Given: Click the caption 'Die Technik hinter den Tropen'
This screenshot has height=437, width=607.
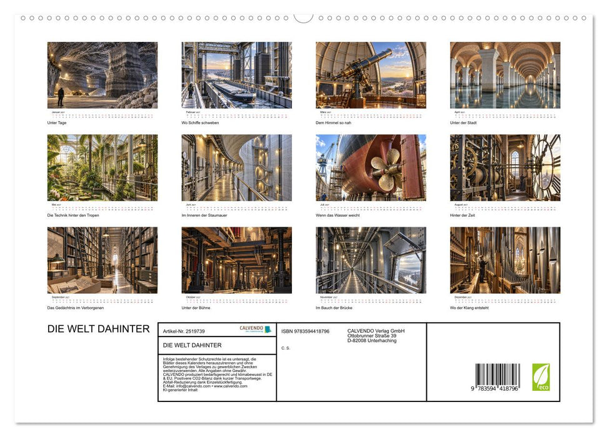Looking at the screenshot, I should tap(73, 215).
